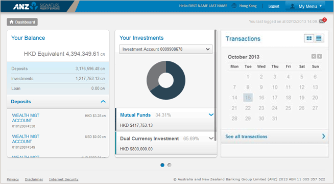Viewport: 334px width, 184px height.
Task: Select October 31 on the calendar
Action: (275, 119)
